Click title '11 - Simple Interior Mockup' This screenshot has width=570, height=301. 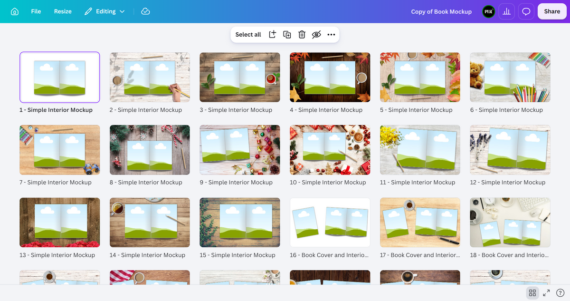tap(418, 182)
